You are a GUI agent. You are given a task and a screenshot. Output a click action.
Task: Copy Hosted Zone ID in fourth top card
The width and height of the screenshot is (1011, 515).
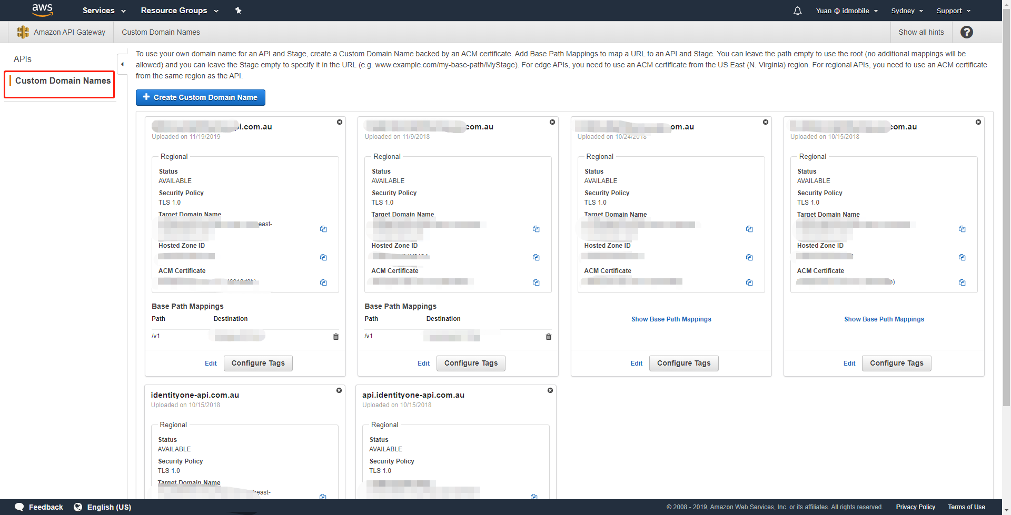click(962, 257)
